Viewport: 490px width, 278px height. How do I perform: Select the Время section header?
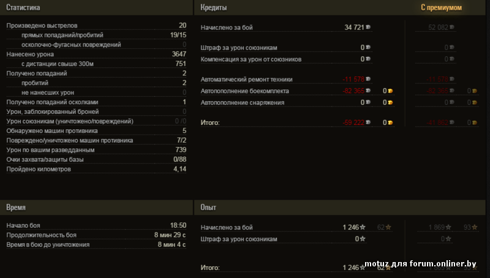pyautogui.click(x=16, y=208)
